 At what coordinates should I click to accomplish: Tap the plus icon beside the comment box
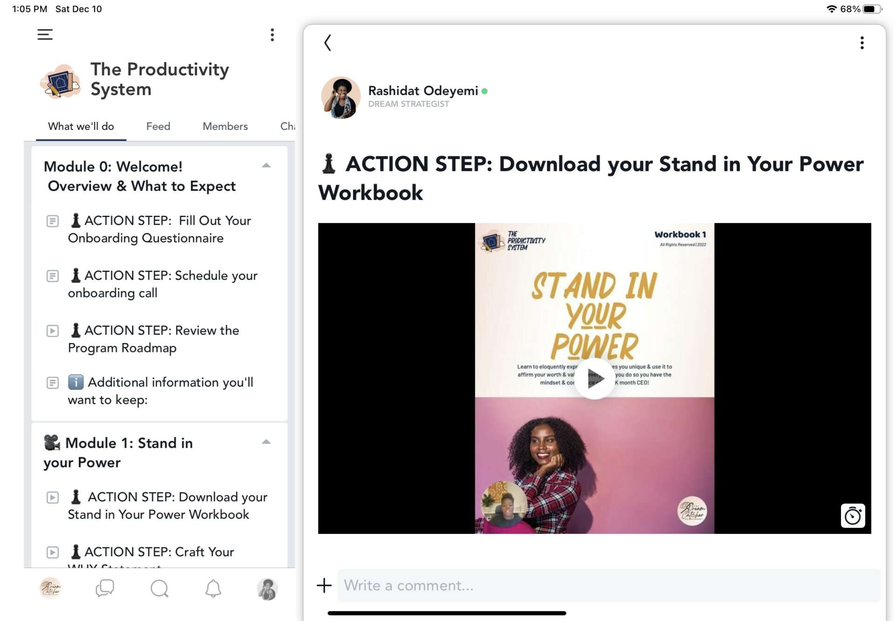324,585
